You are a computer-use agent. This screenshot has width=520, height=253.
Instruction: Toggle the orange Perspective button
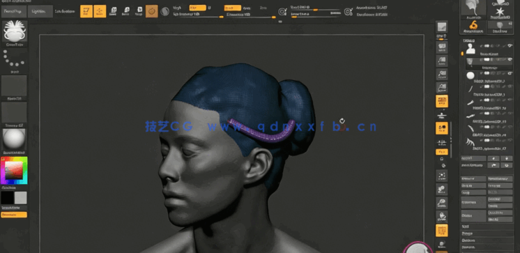(x=442, y=101)
